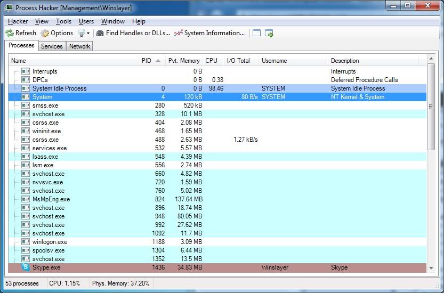Click the 1.27 kB/s I/O value

coord(246,140)
